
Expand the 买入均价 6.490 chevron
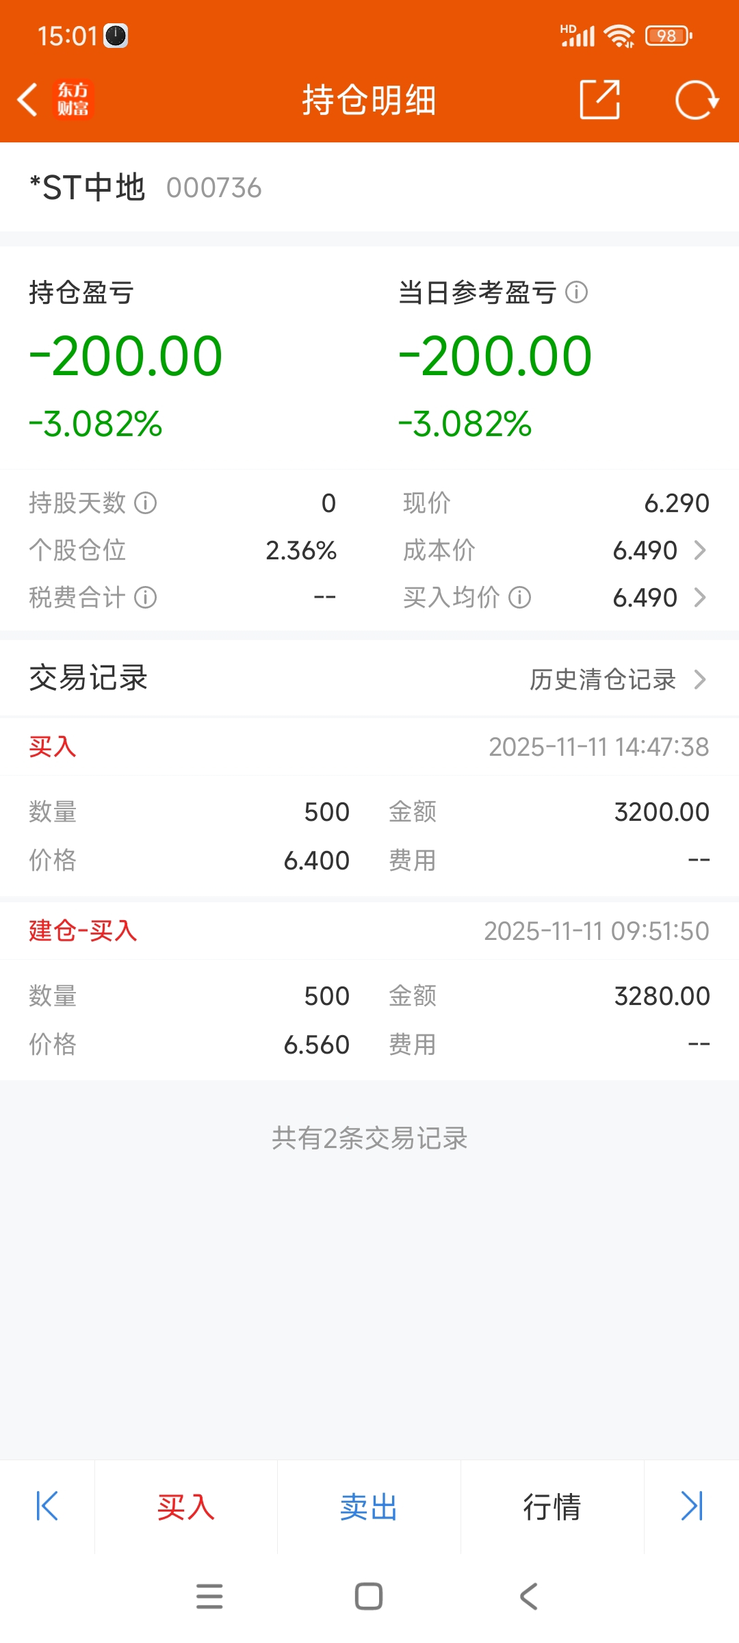click(x=700, y=598)
